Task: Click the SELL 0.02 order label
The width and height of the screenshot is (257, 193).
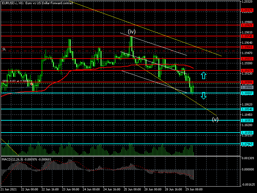Action: (16, 81)
